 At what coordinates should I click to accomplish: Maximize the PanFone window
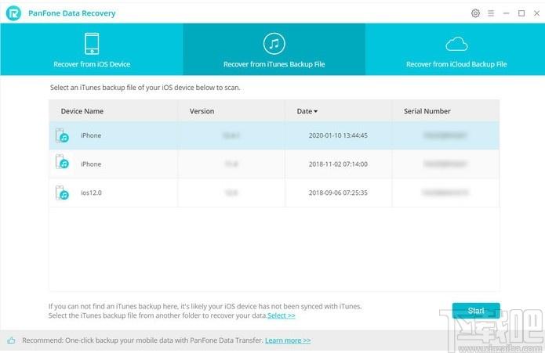(x=521, y=13)
